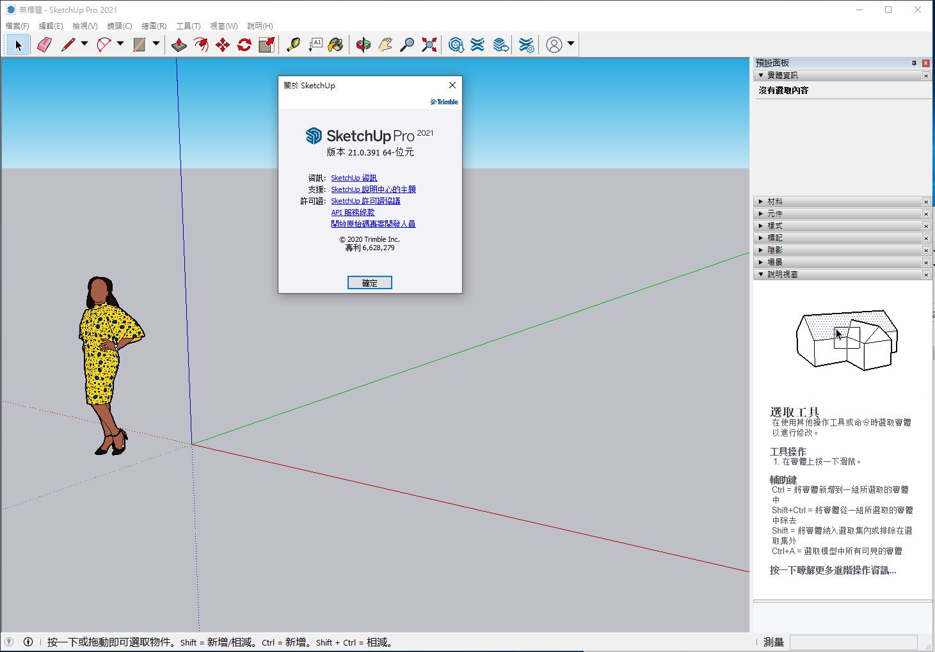
Task: Click the user account sign-in icon
Action: 554,45
